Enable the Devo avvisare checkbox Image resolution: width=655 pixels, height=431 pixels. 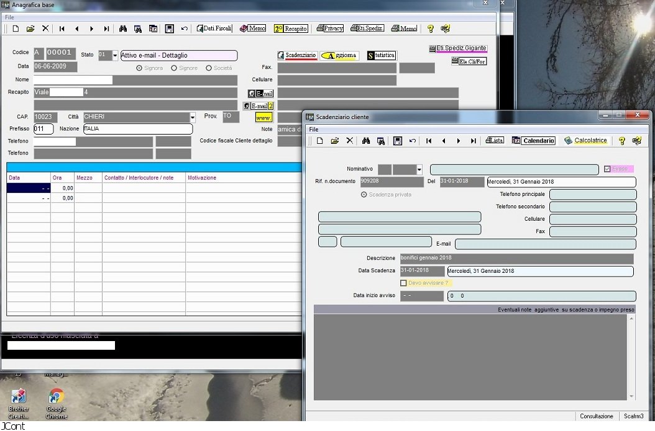point(404,283)
